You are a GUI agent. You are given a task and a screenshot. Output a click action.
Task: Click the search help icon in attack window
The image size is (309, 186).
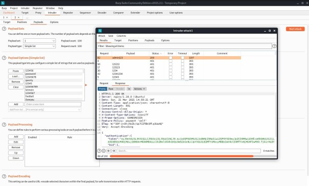[x=99, y=151]
